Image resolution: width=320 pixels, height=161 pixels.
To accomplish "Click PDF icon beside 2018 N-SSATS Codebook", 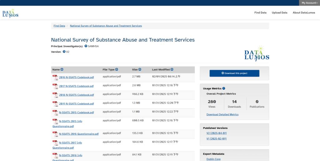I will coord(55,95).
